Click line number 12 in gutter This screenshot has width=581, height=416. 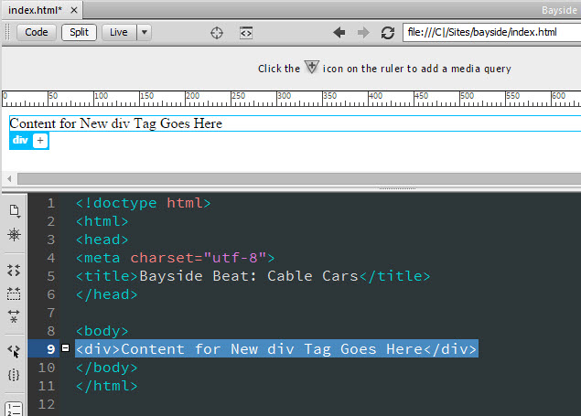[47, 404]
